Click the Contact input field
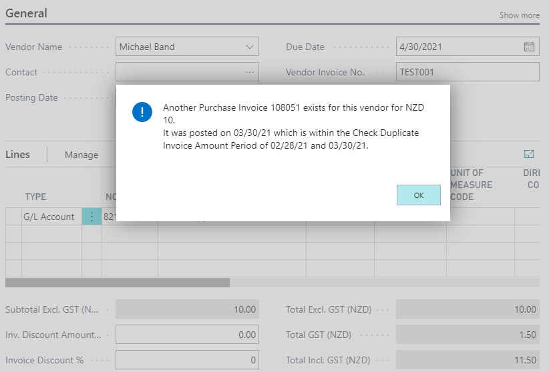 pos(187,72)
